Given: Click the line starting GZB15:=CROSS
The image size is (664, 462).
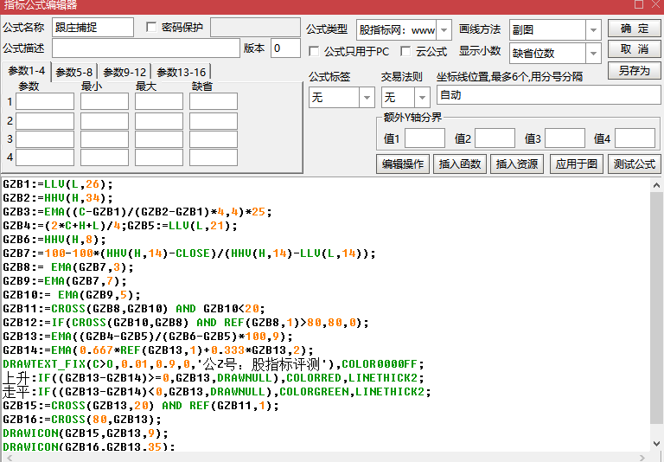Looking at the screenshot, I should pos(141,406).
